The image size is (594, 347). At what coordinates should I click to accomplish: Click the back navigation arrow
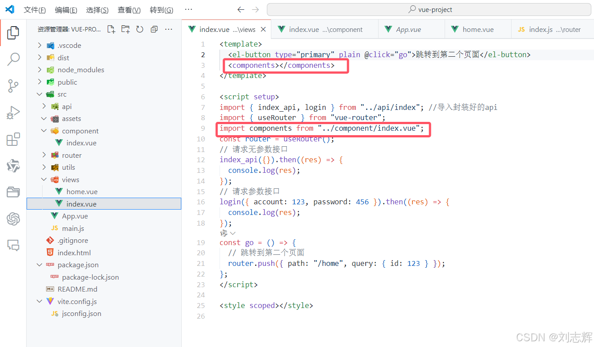[241, 9]
